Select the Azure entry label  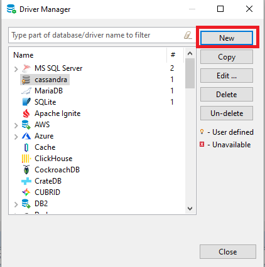click(x=44, y=136)
